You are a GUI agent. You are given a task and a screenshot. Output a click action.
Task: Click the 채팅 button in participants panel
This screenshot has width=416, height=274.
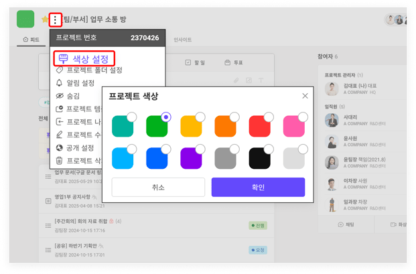(346, 224)
